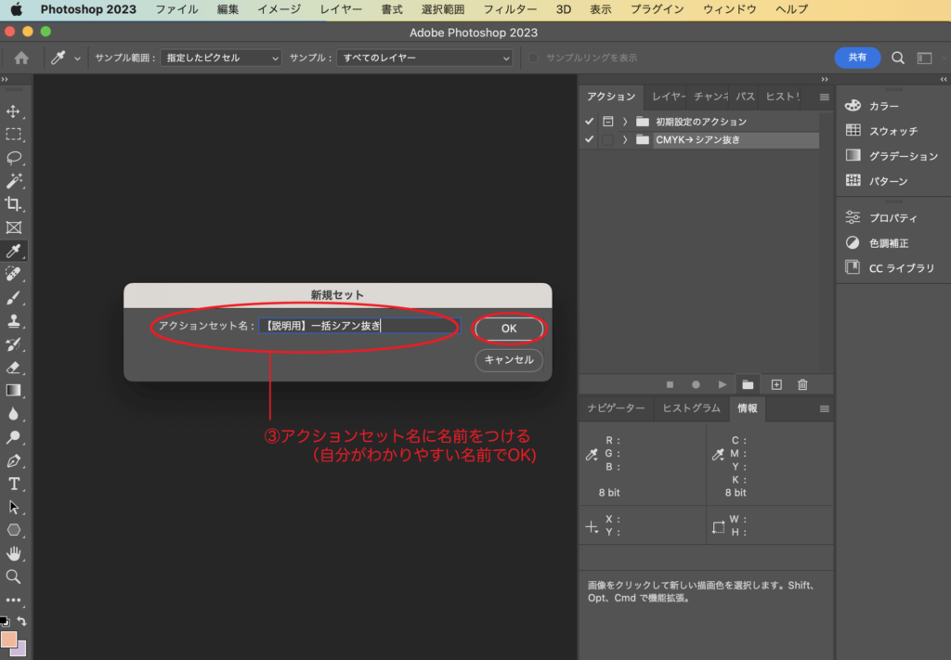Image resolution: width=951 pixels, height=660 pixels.
Task: Switch to the ナビゲーター tab
Action: 616,408
